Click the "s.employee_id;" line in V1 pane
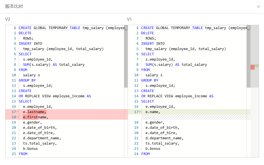Viewport: 264px width, 165px height. point(160,86)
